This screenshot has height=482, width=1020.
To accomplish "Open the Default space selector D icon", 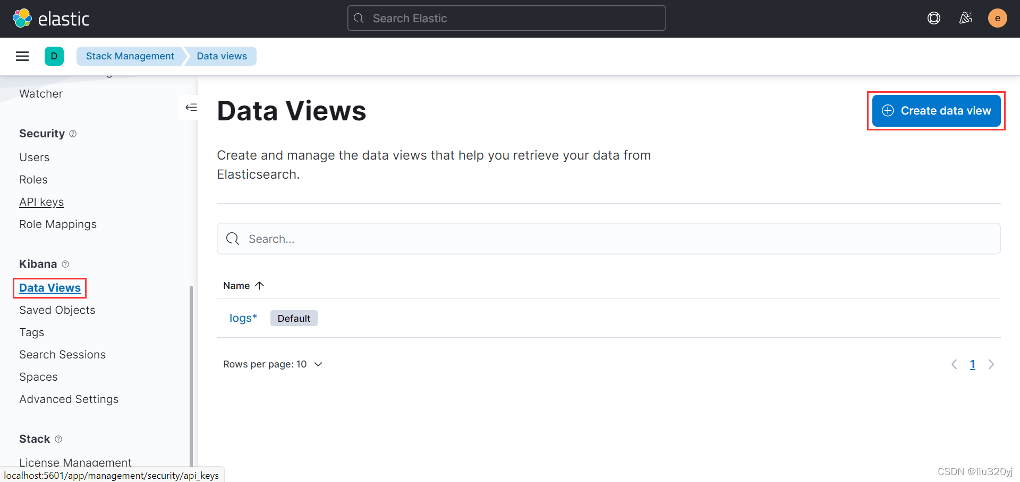I will [54, 56].
